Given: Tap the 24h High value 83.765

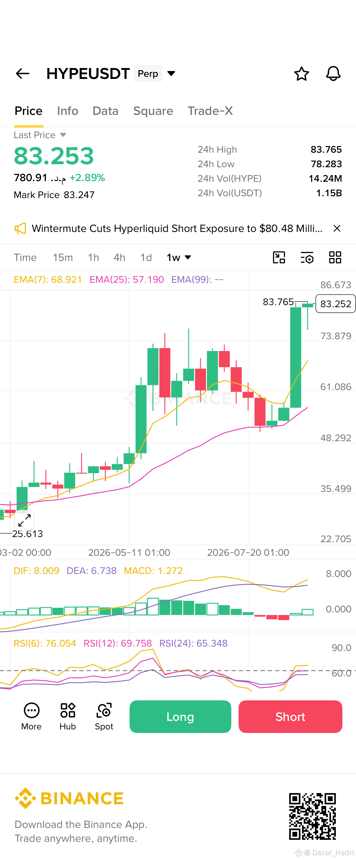Looking at the screenshot, I should point(326,149).
